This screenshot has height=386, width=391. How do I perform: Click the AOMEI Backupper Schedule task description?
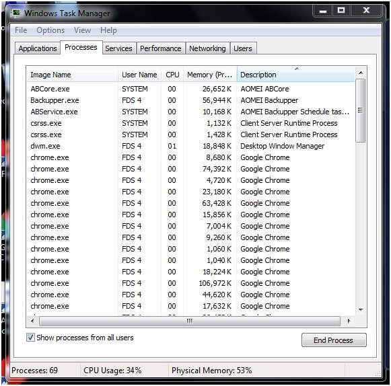pos(295,112)
